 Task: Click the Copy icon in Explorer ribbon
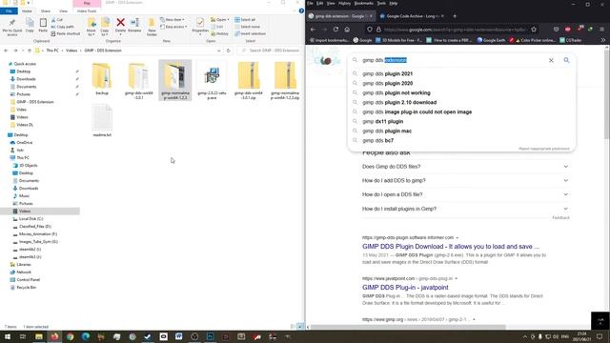tap(30, 26)
